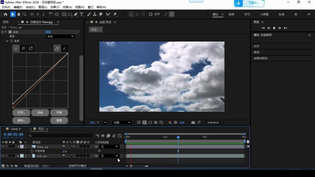Viewport: 315px width, 177px height.
Task: Toggle the stopwatch for 不透明度 opacity
Action: 32,151
